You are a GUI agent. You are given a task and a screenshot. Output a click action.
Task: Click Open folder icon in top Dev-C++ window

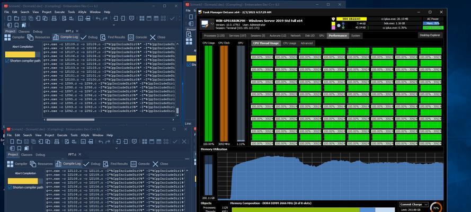pyautogui.click(x=16, y=19)
